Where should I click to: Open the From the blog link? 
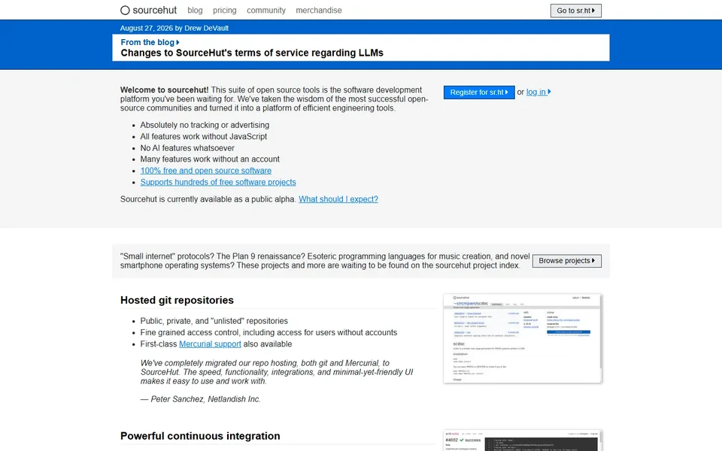pos(150,42)
